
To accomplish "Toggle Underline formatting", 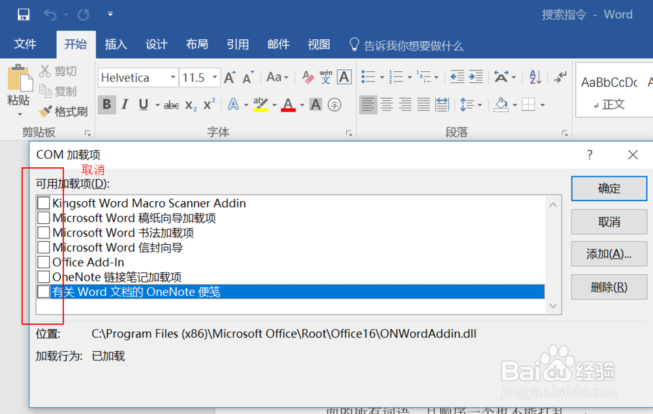I will point(143,104).
